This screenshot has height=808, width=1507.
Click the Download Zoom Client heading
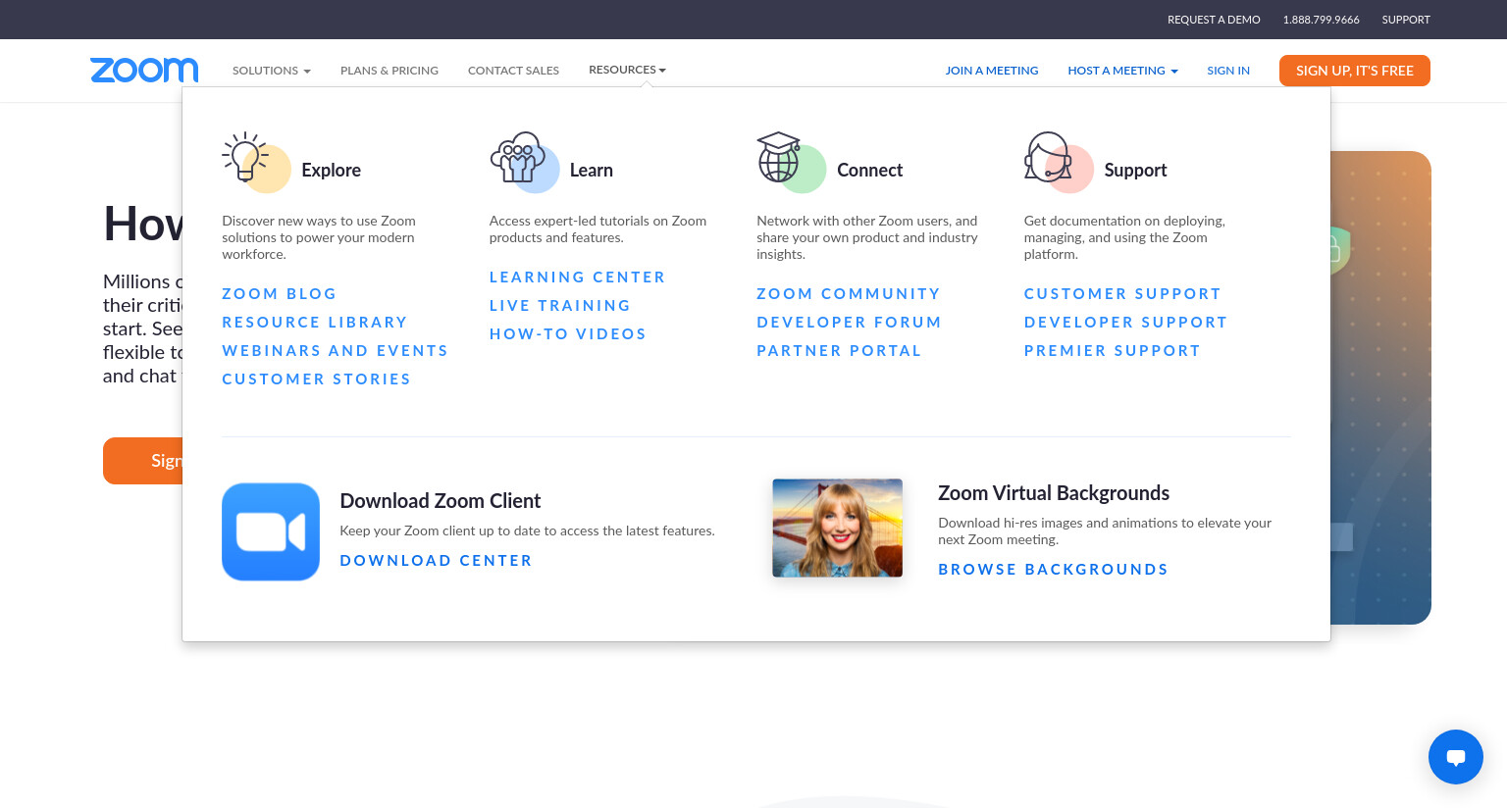pos(441,501)
